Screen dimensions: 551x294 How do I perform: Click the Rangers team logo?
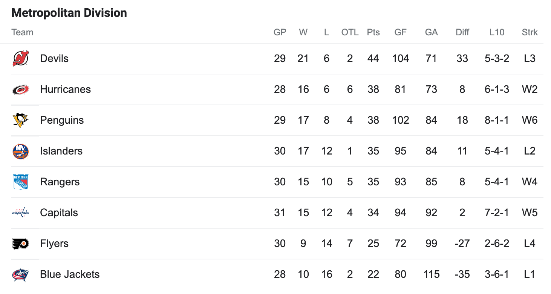pos(20,182)
